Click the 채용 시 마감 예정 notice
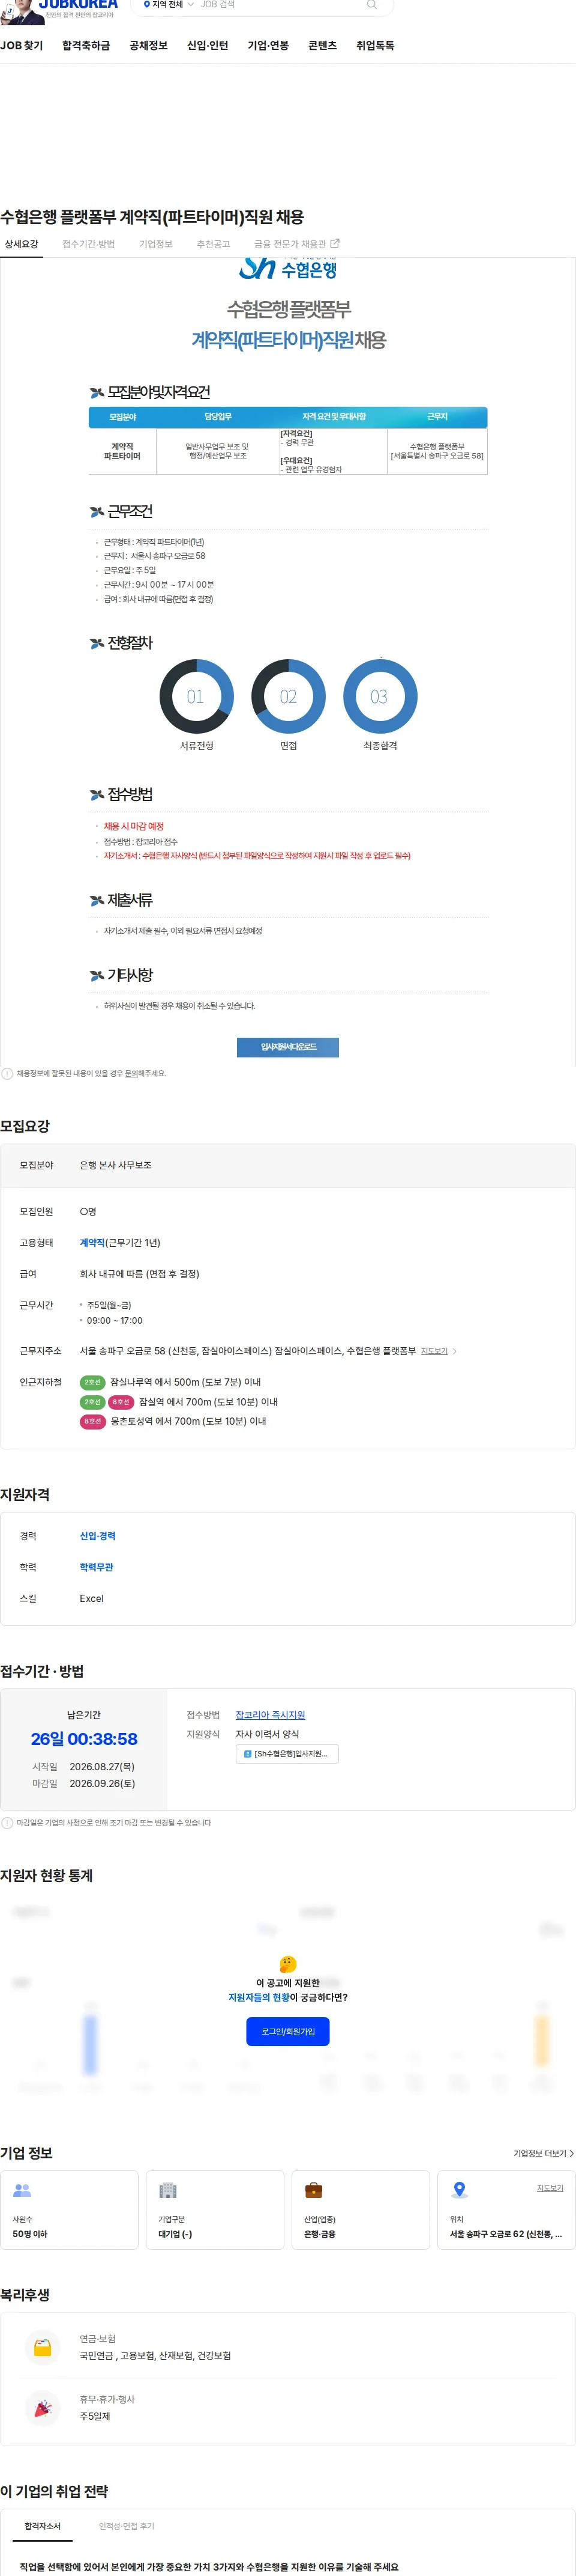 (x=134, y=826)
